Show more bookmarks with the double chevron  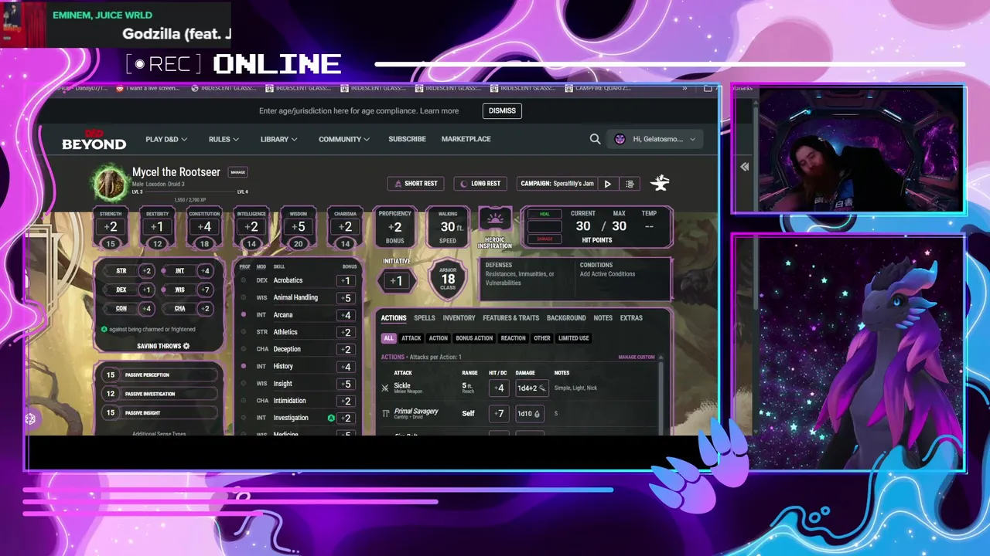coord(684,88)
